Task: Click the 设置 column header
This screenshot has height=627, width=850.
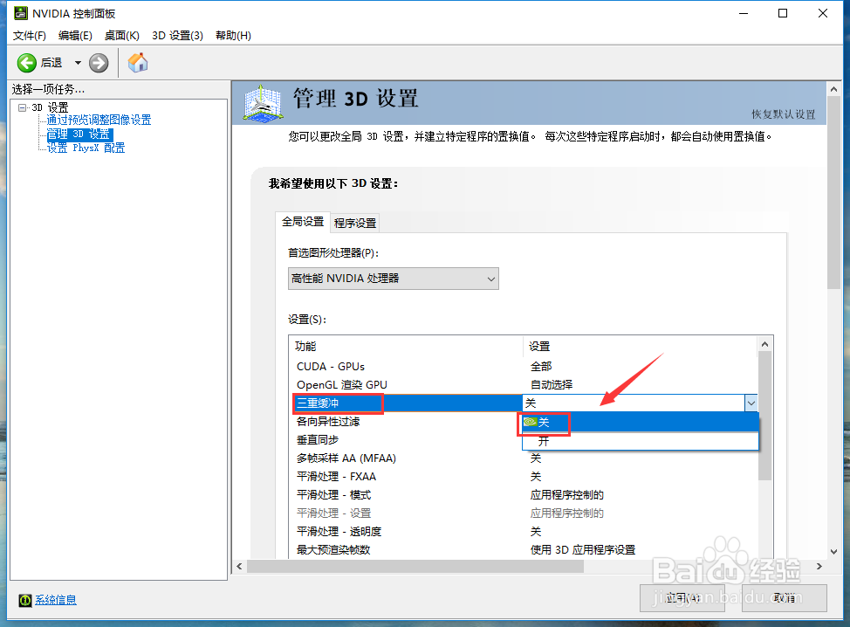Action: pos(640,346)
